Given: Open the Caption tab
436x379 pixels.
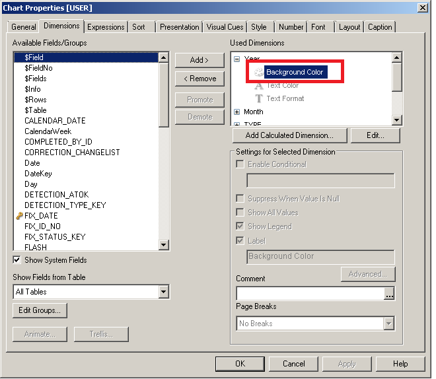Looking at the screenshot, I should coord(380,27).
